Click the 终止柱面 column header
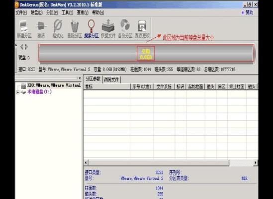 click(237, 87)
